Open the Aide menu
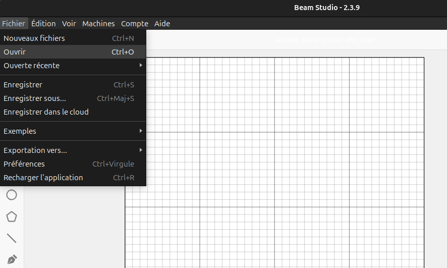This screenshot has height=268, width=447. (162, 24)
